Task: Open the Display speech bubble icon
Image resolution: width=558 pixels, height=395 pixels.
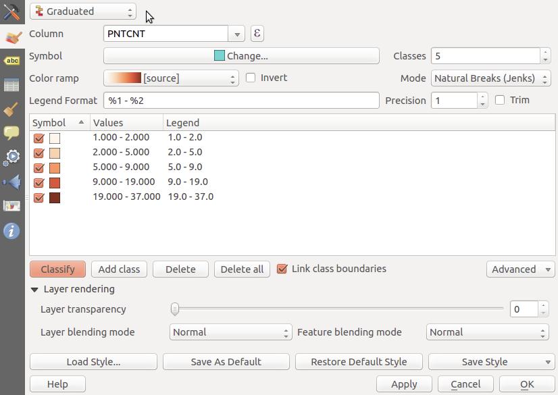Action: (x=11, y=132)
